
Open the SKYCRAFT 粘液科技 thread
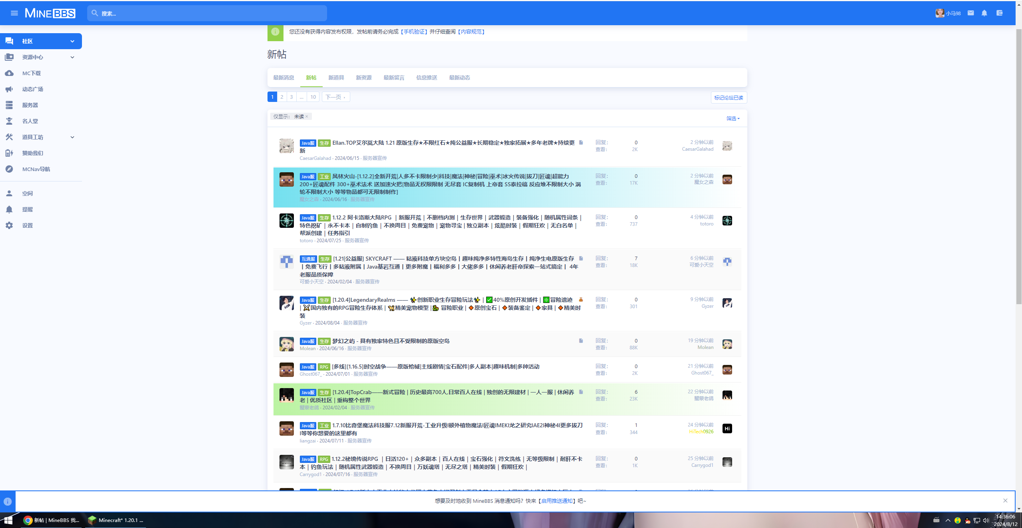pyautogui.click(x=439, y=266)
